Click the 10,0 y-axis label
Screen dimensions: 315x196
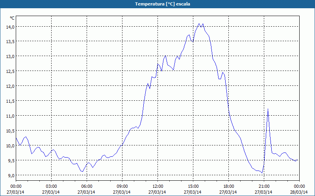pos(10,145)
